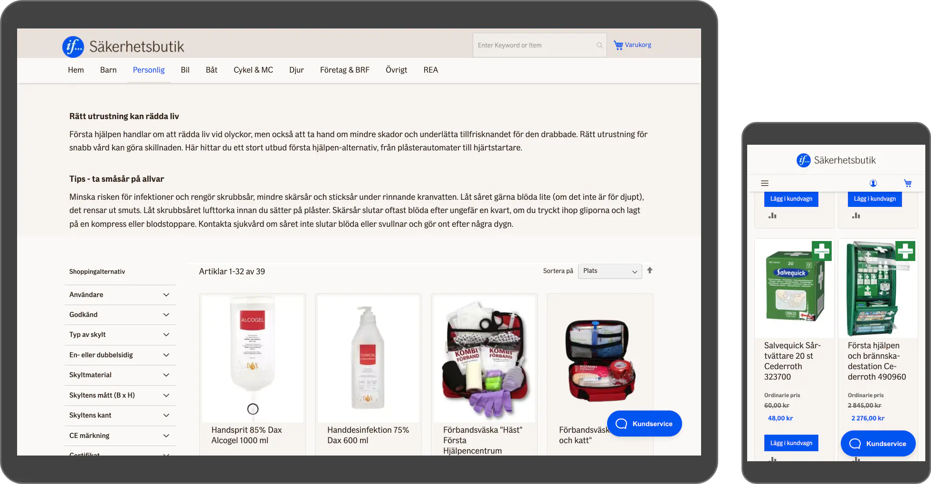Click the 2 276,00 kr sale price
Viewport: 931px width, 484px height.
(x=868, y=418)
